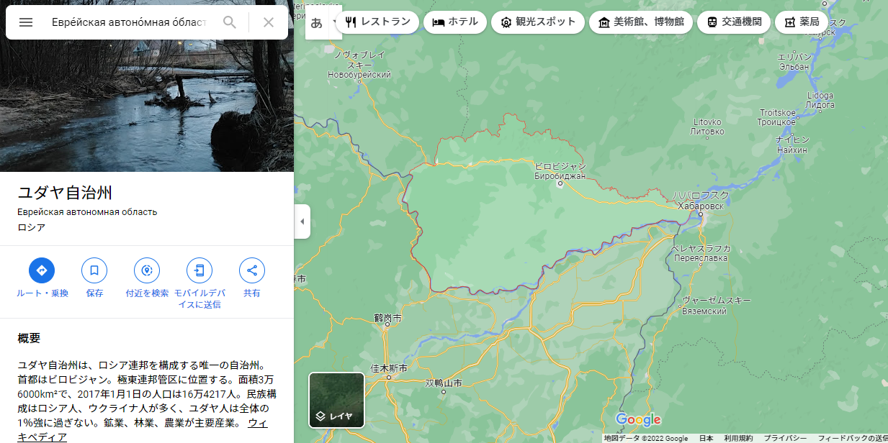888x443 pixels.
Task: Click the river photo of the place
Action: click(147, 106)
